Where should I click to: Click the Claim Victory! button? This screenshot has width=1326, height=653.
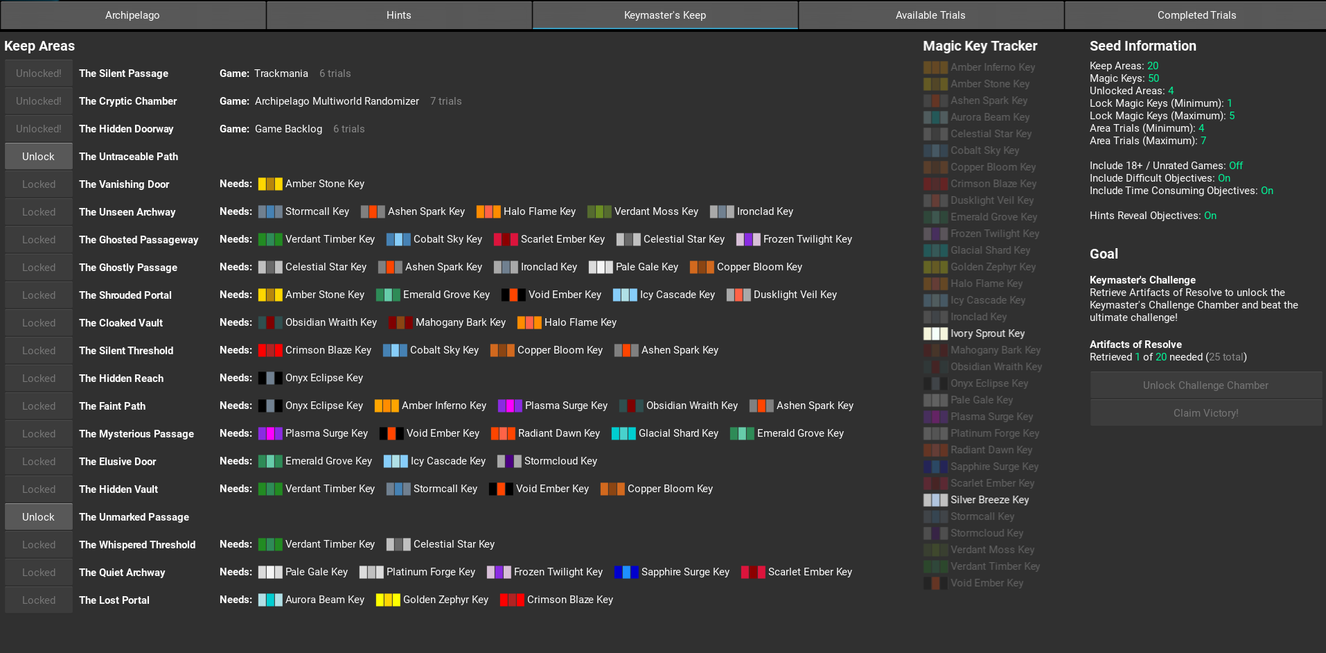coord(1205,413)
